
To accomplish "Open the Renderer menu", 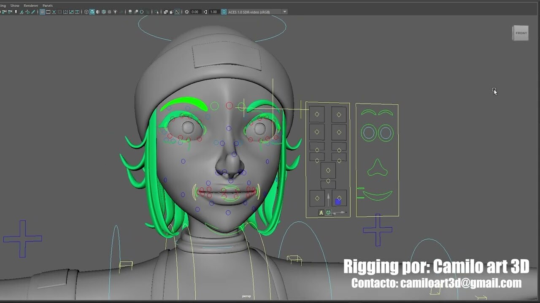I will coord(31,5).
